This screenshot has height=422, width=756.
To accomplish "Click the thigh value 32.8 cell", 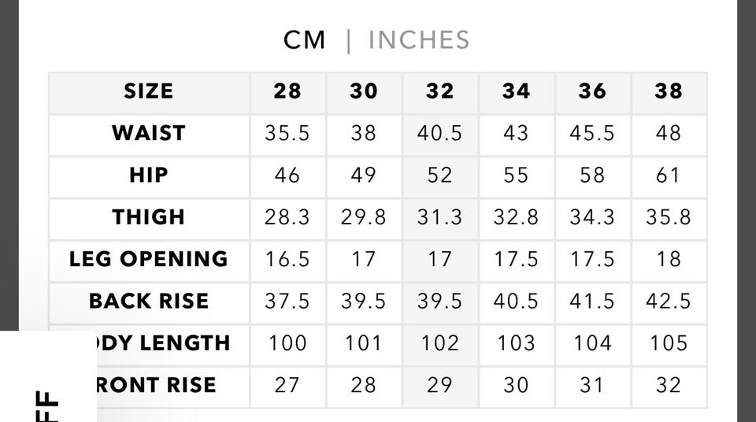I will click(516, 217).
